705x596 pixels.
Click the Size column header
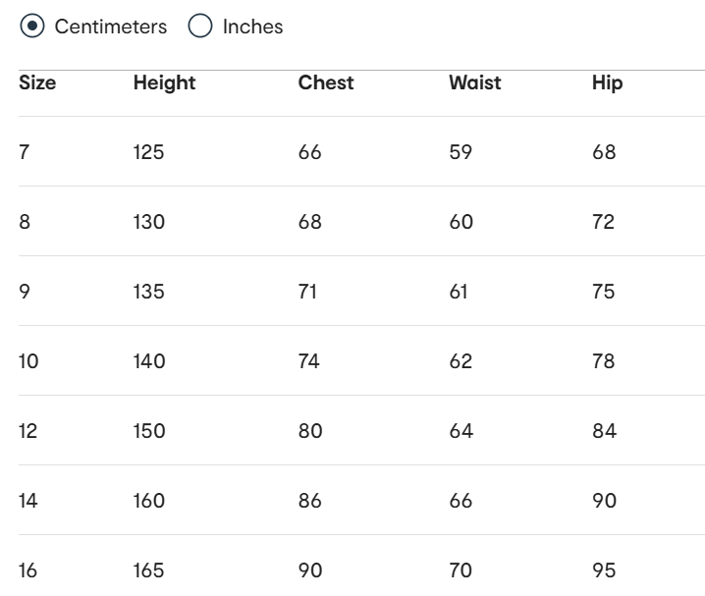coord(37,83)
